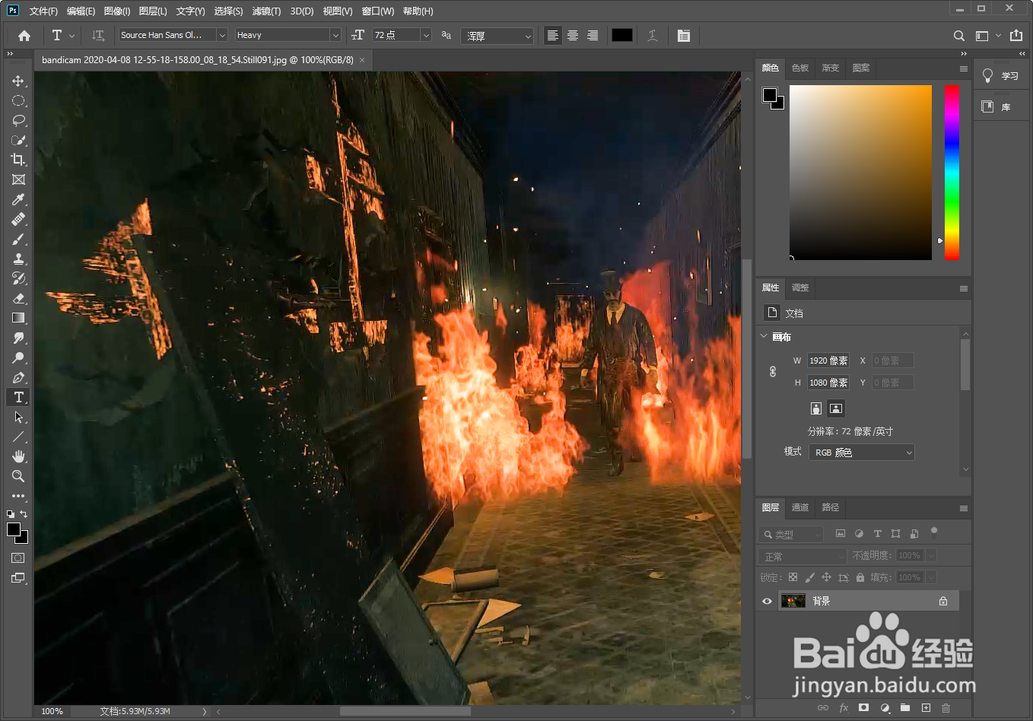The image size is (1033, 721).
Task: Toggle visibility of the 背景 layer
Action: pos(767,601)
